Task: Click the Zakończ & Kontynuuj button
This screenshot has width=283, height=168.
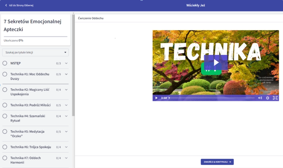Action: click(x=217, y=162)
